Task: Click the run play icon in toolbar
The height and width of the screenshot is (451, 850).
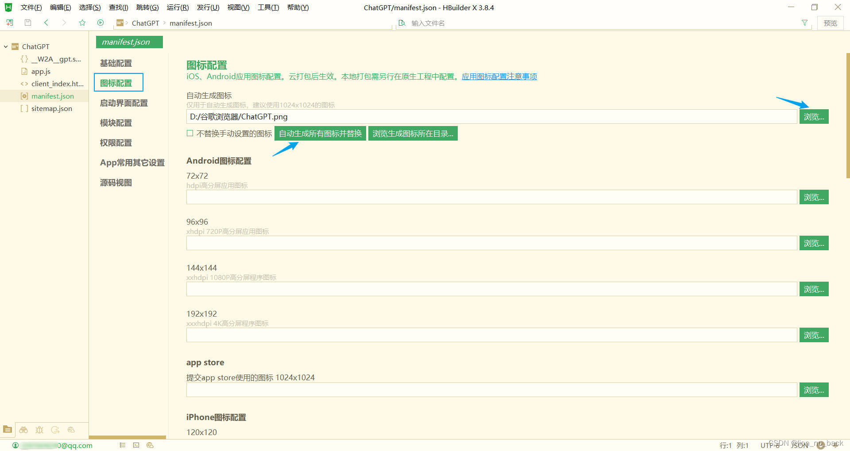Action: pos(100,23)
